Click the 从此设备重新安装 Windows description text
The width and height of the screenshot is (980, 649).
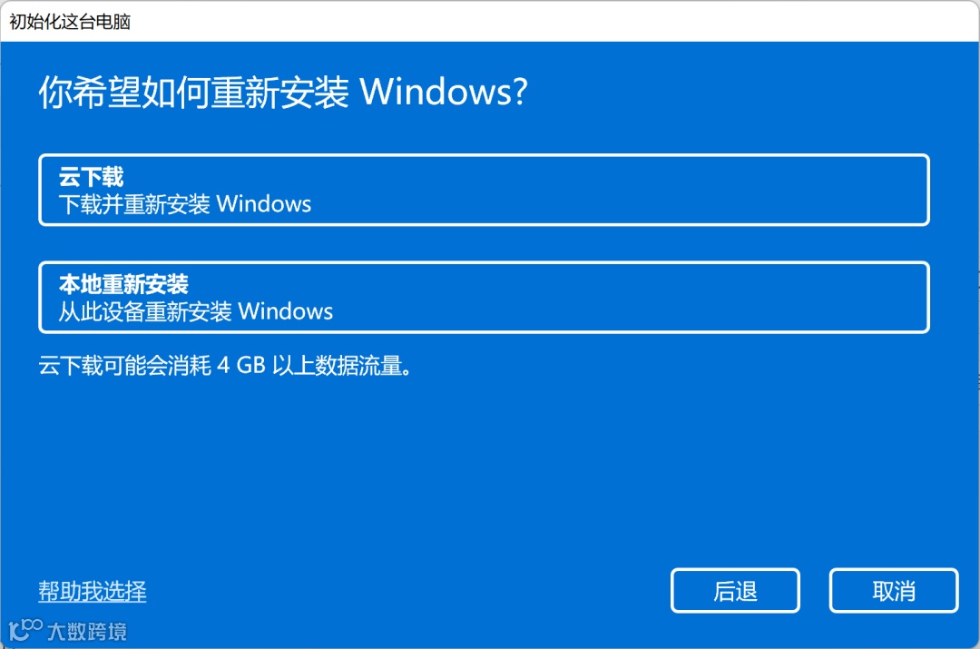(196, 311)
